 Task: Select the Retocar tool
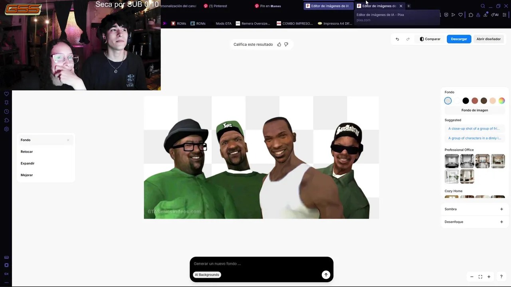coord(46,151)
